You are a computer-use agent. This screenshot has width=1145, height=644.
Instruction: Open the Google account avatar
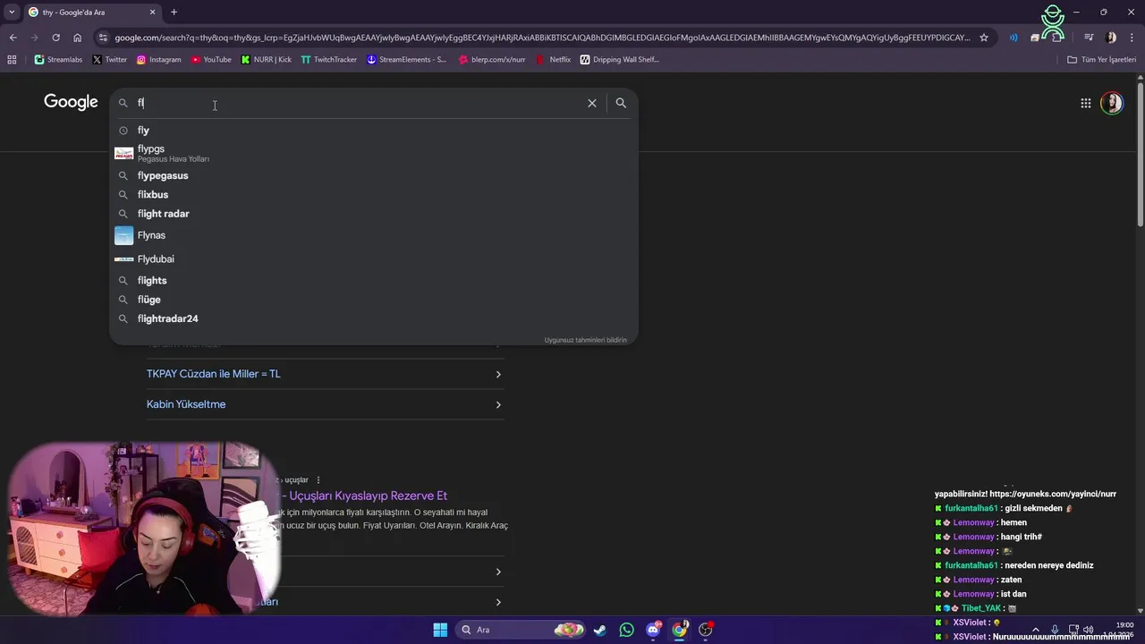point(1112,103)
